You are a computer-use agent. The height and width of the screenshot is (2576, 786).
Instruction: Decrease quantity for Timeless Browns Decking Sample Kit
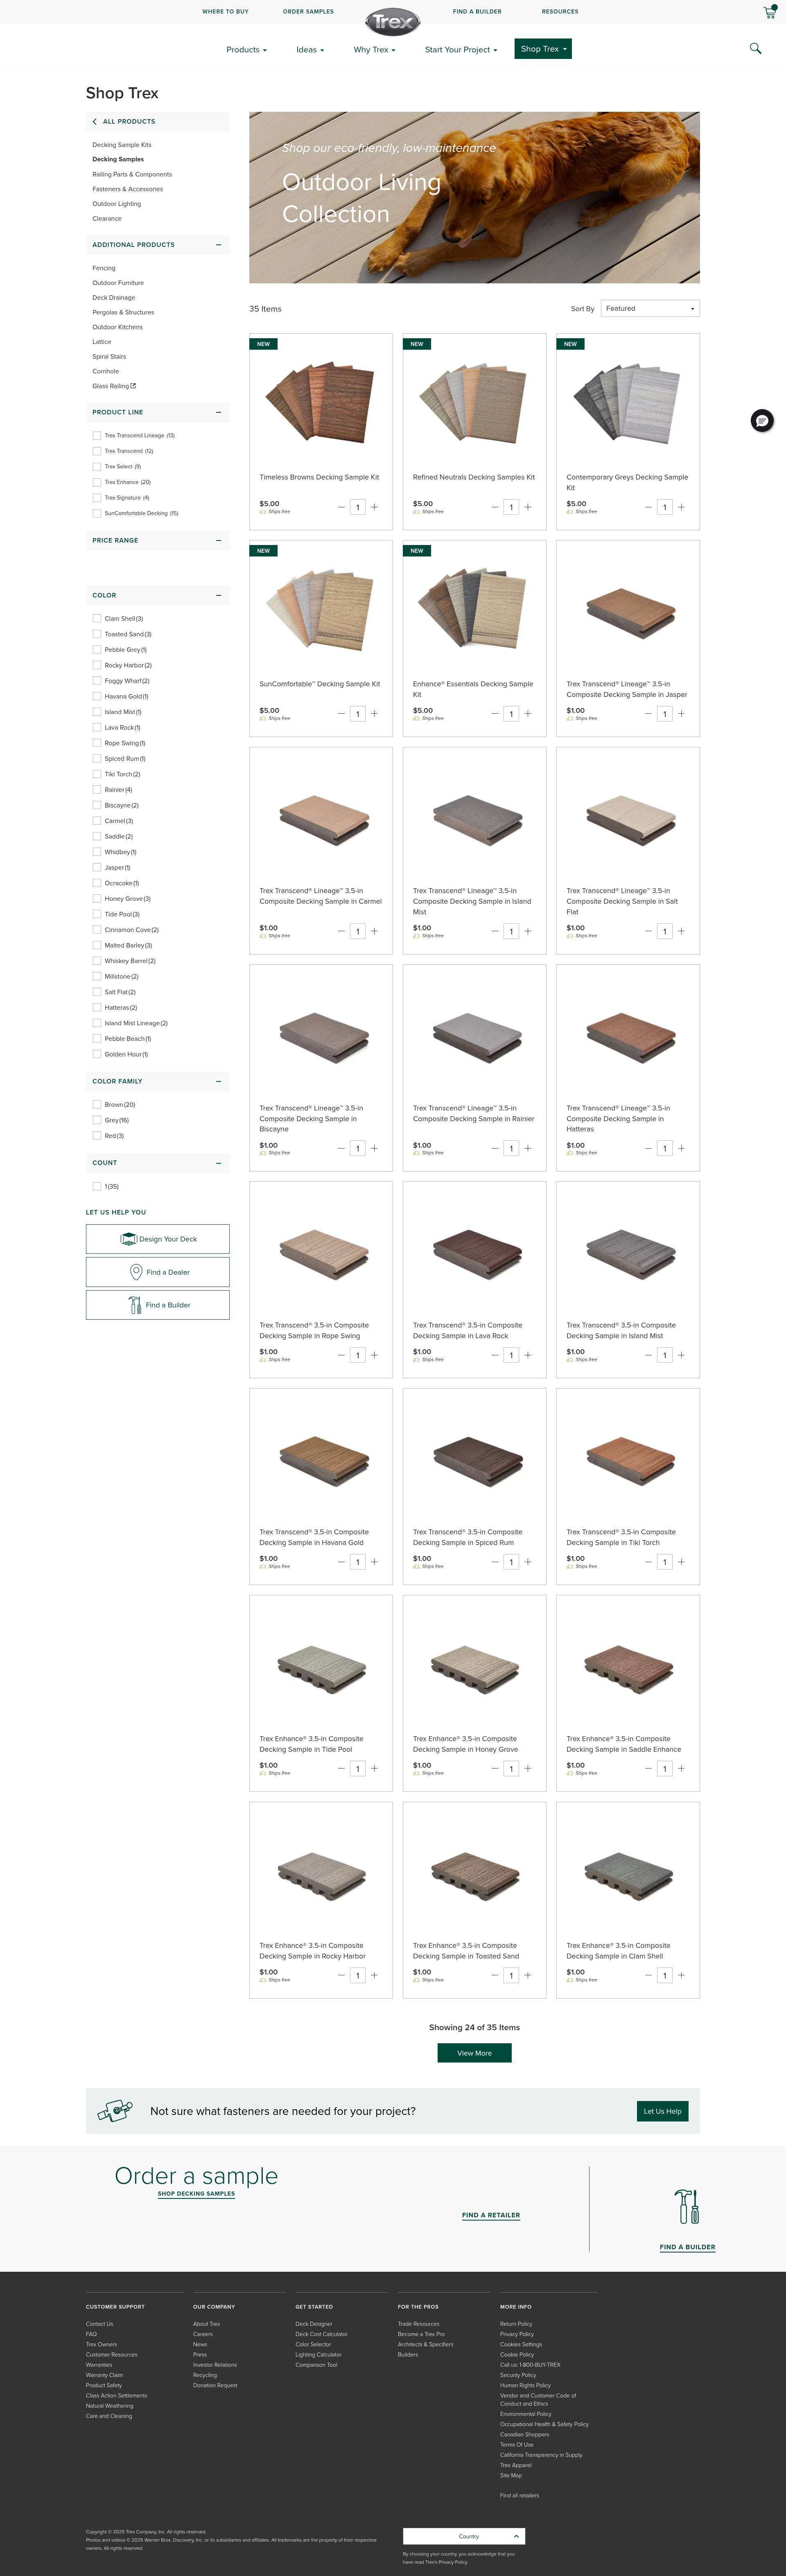tap(341, 507)
